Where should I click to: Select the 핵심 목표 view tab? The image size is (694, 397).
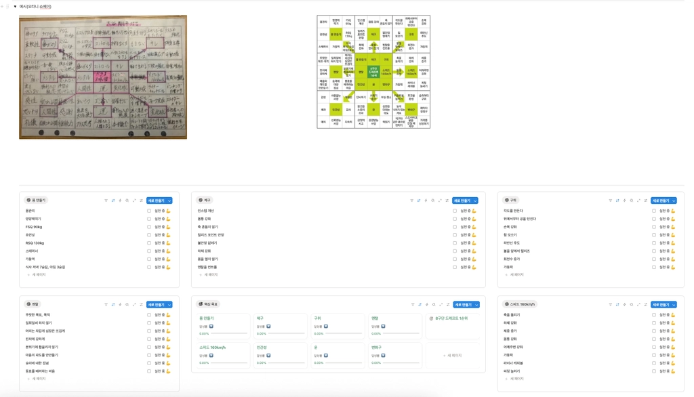coord(208,304)
